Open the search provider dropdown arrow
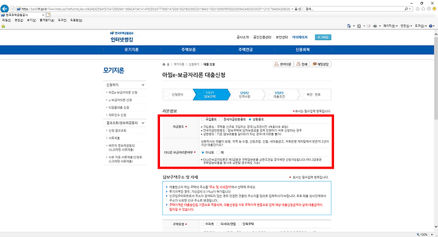Viewport: 438px width, 237px height. click(410, 9)
